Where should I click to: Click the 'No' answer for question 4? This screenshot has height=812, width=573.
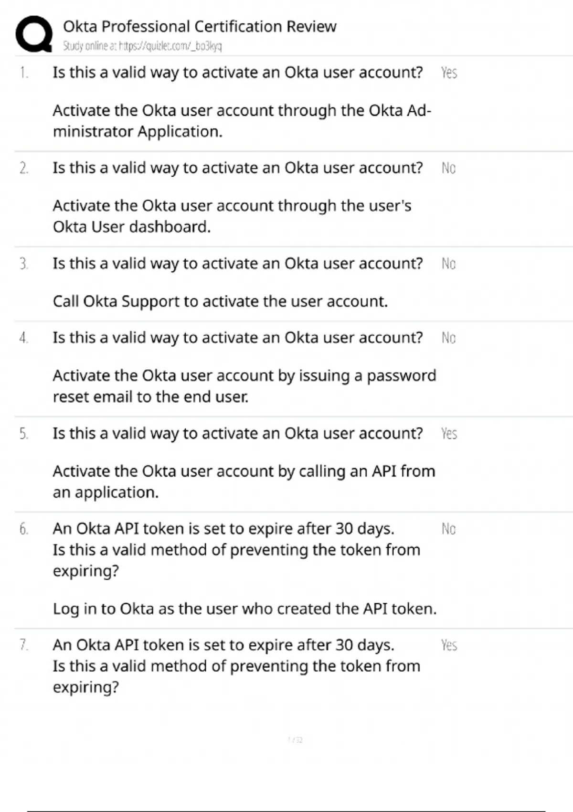(x=448, y=338)
